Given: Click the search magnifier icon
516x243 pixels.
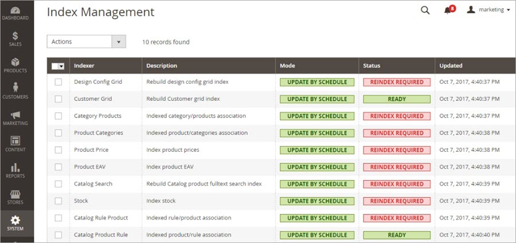Looking at the screenshot, I should 425,10.
